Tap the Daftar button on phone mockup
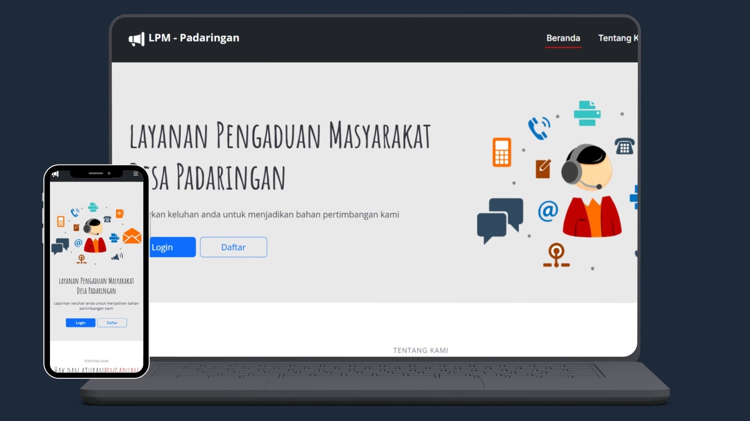 point(112,323)
